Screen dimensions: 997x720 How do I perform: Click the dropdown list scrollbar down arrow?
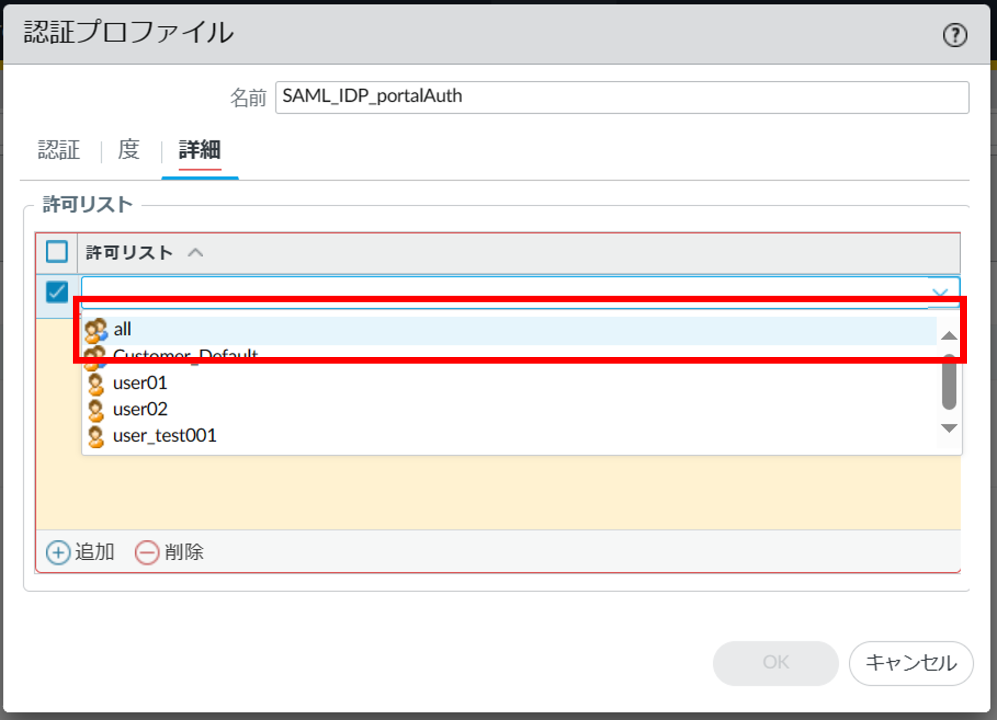[949, 428]
